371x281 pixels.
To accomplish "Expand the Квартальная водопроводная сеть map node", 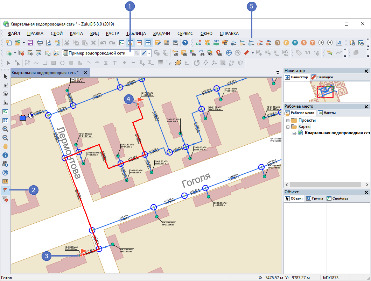I will point(294,133).
